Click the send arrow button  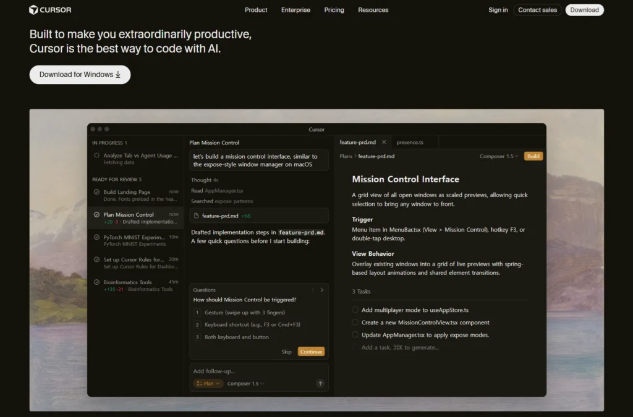(320, 384)
